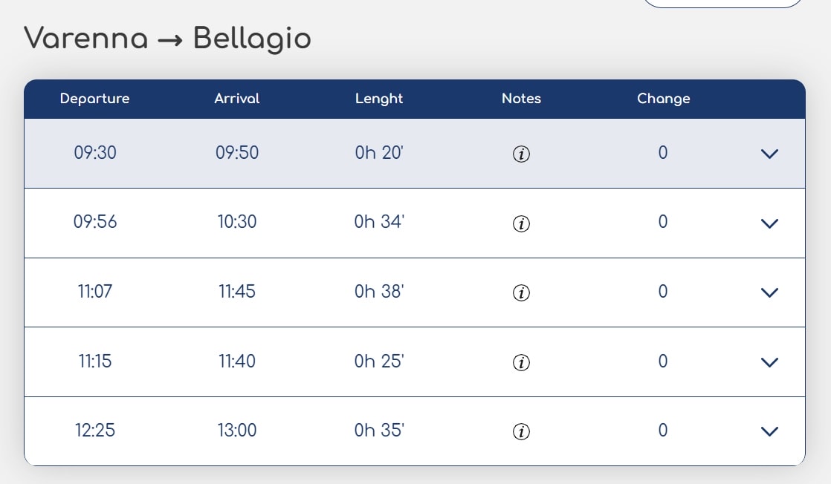Click the Lenght column header
831x484 pixels.
[379, 99]
